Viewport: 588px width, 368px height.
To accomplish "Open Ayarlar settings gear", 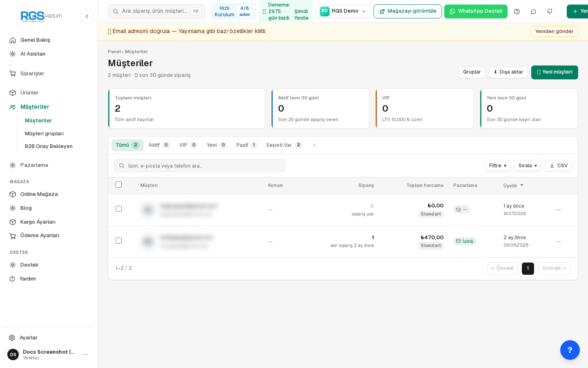I will coord(49,338).
